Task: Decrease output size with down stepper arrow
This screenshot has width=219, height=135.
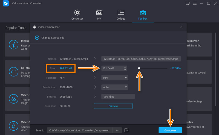Action: [x=125, y=69]
